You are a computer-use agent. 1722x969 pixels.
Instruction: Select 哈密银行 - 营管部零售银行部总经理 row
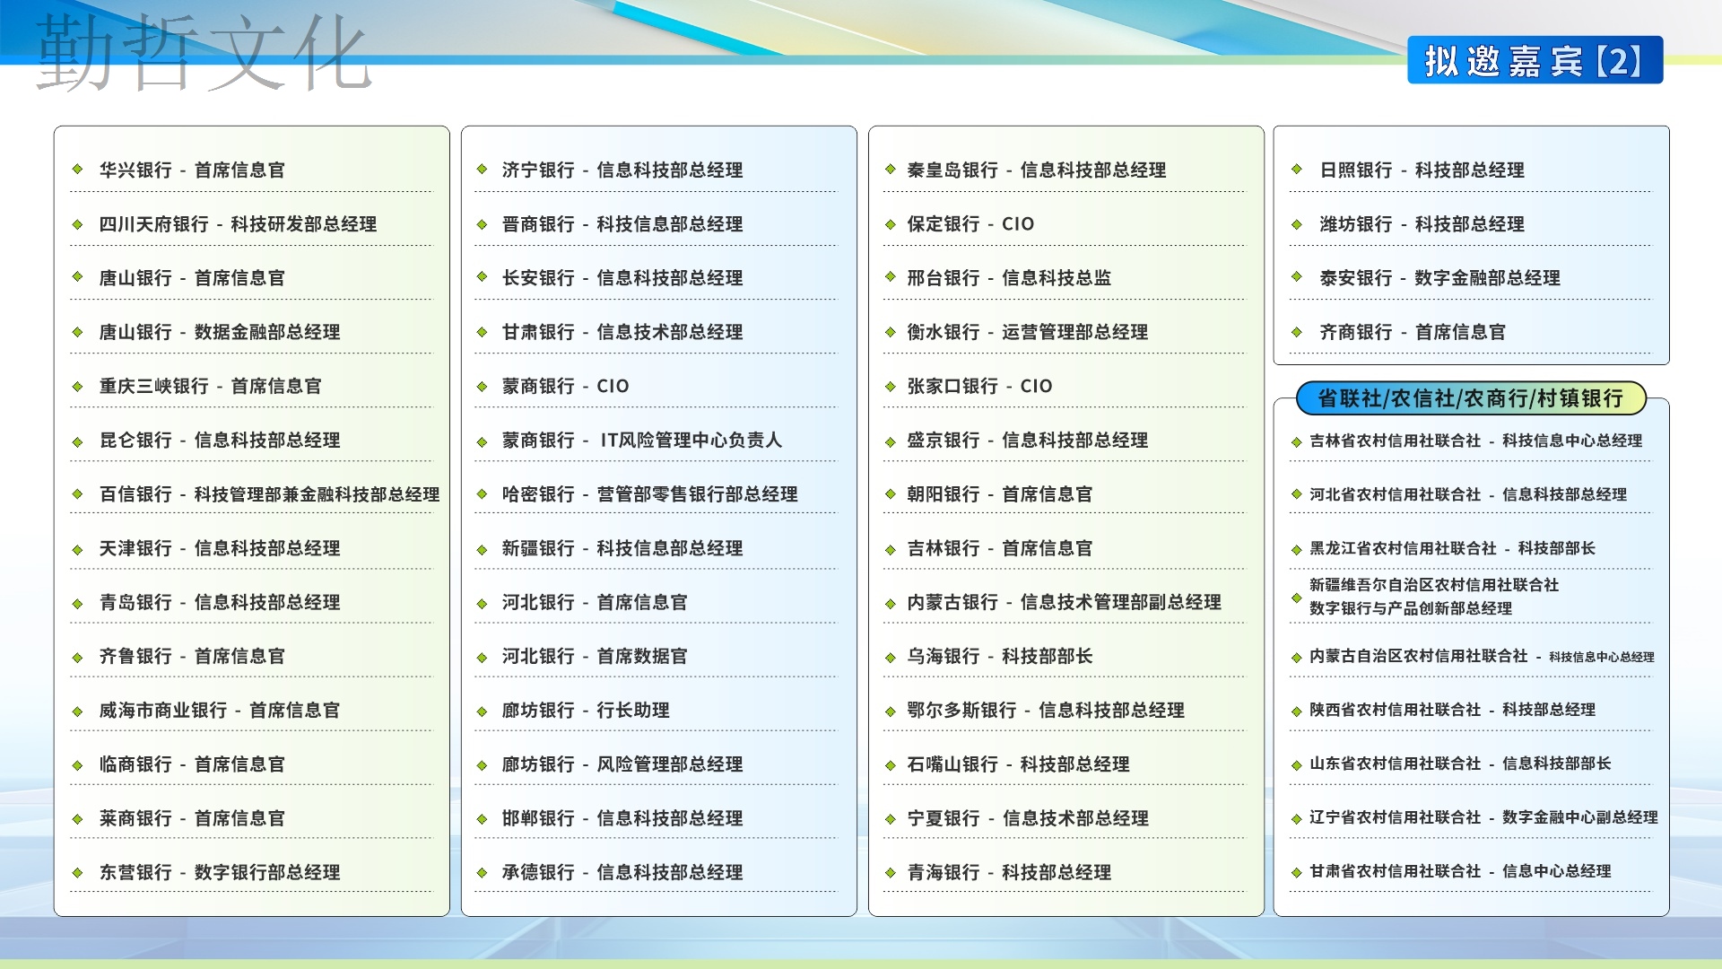point(650,493)
